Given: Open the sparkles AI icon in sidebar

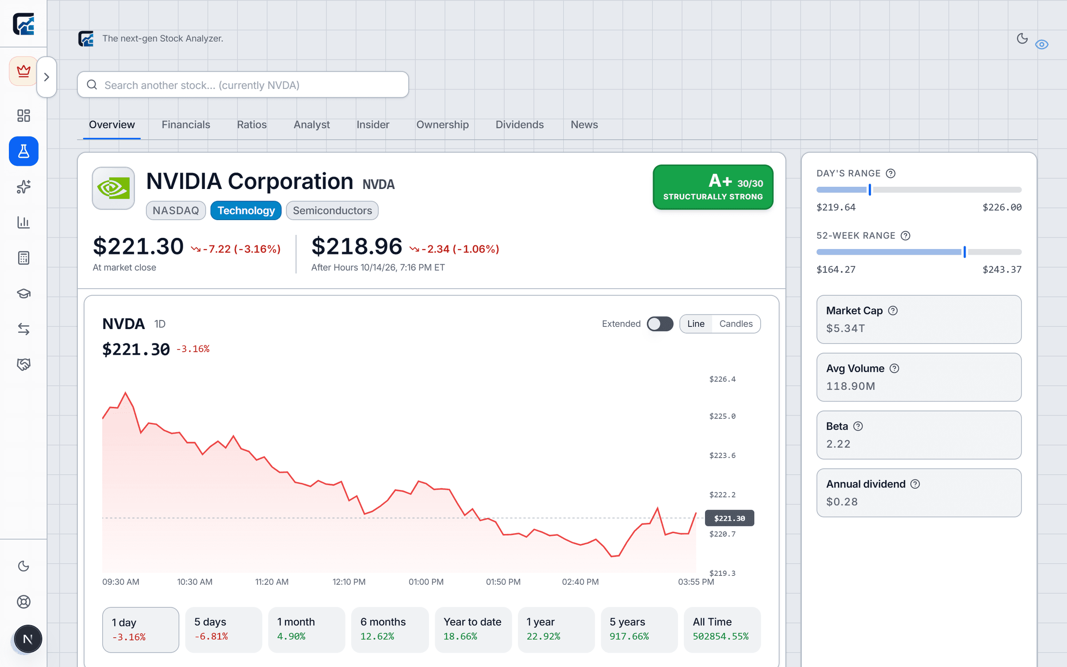Looking at the screenshot, I should pyautogui.click(x=24, y=187).
